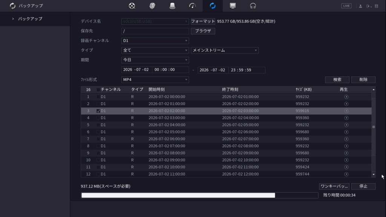The height and width of the screenshot is (217, 386).
Task: Click the table scrollbar thumb
Action: (x=374, y=127)
